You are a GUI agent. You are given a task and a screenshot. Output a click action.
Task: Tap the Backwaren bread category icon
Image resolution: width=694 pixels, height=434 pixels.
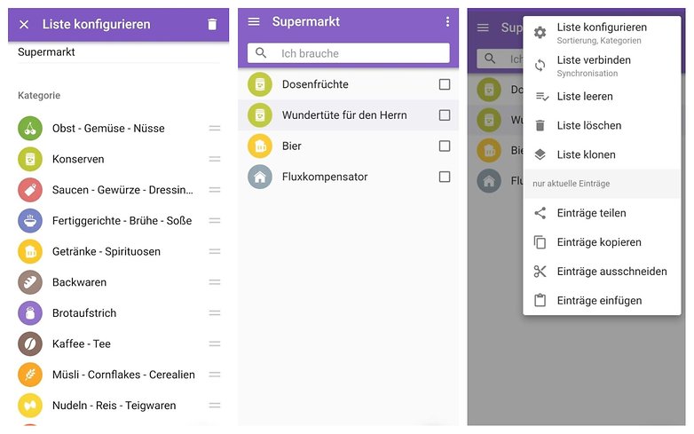tap(30, 282)
